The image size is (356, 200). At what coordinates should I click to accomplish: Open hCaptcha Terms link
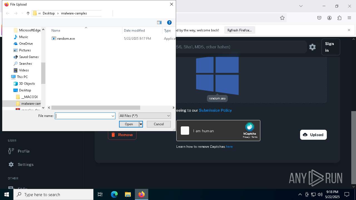coord(254,137)
